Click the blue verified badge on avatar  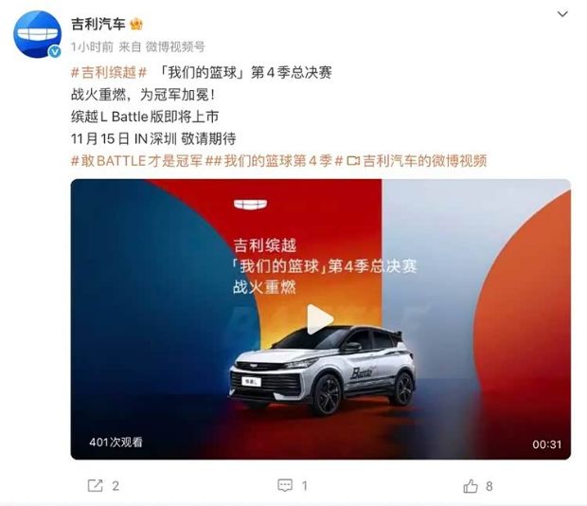[x=55, y=52]
